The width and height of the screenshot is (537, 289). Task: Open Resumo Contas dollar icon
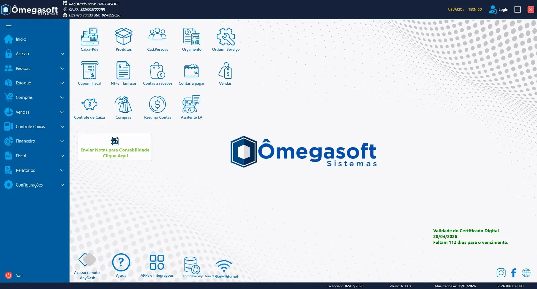click(x=157, y=104)
